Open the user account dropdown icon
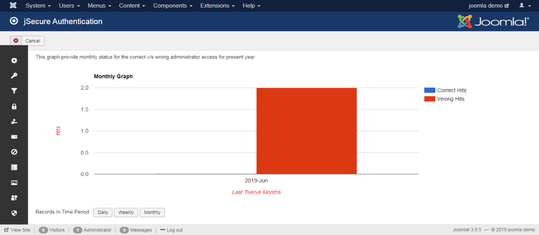This screenshot has height=235, width=539. [524, 6]
